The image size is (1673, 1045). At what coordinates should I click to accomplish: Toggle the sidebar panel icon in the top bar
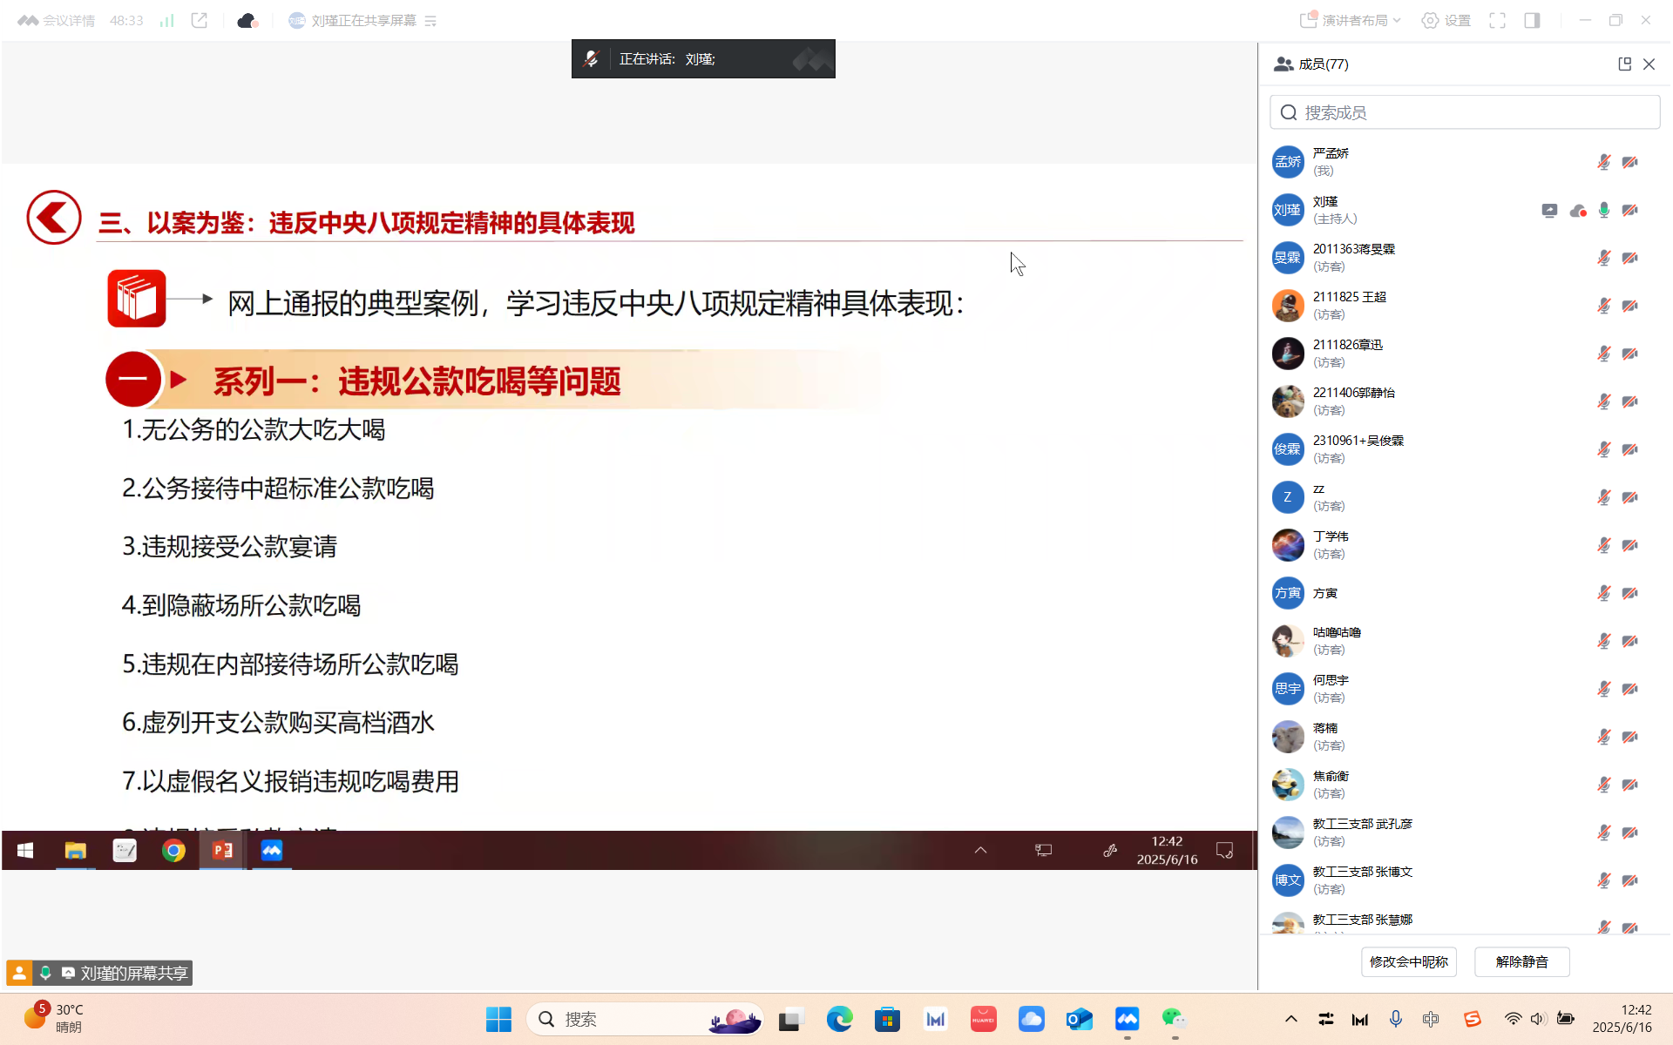1532,20
